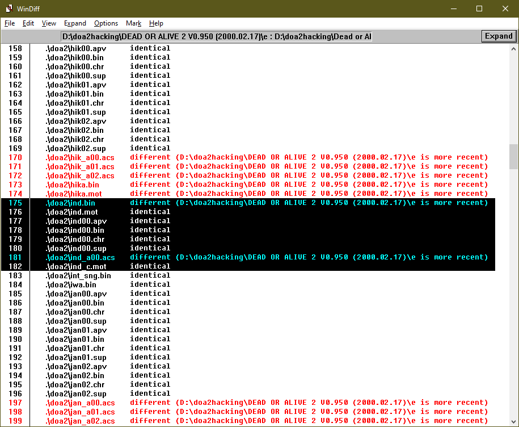Select row .\doa2\hik01.sup
Screen dimensions: 519x427
coord(248,112)
